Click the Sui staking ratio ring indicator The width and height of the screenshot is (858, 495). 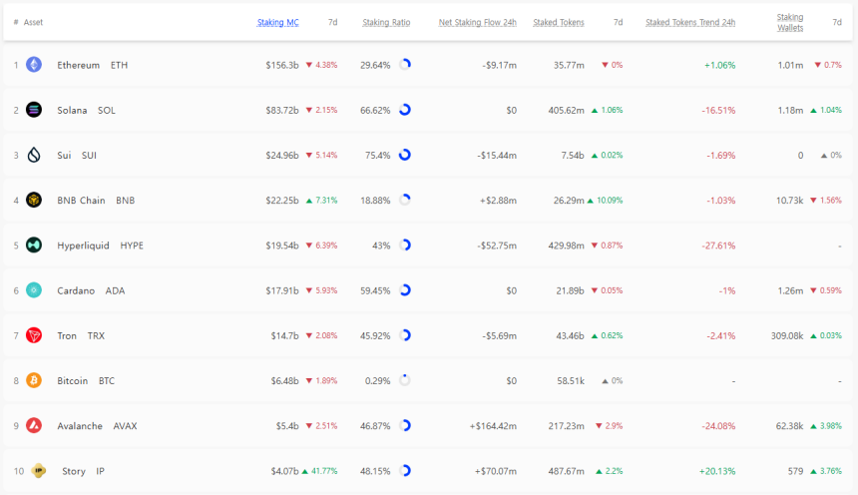[x=405, y=155]
